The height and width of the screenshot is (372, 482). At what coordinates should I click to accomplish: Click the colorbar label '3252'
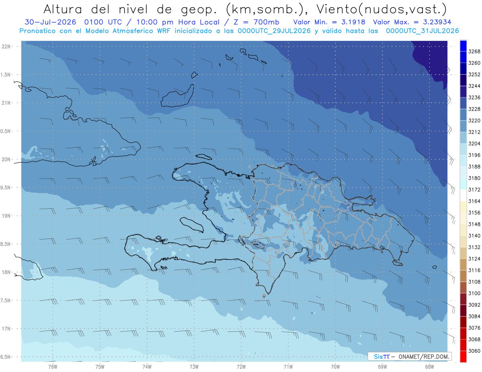click(x=474, y=74)
